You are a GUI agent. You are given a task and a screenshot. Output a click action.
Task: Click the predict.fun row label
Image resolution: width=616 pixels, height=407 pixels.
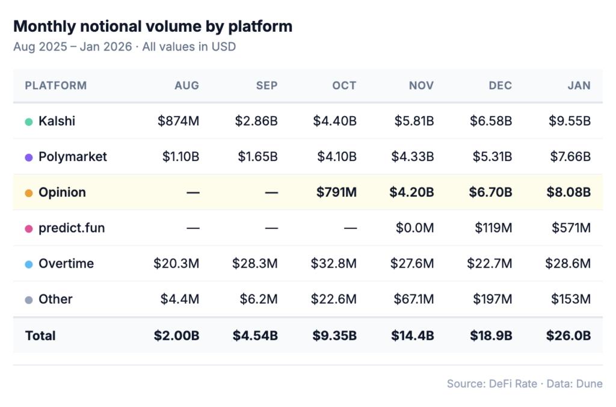coord(72,228)
